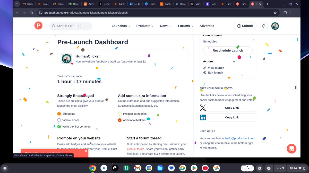Open a new browser tab
This screenshot has height=173, width=309.
tap(268, 4)
